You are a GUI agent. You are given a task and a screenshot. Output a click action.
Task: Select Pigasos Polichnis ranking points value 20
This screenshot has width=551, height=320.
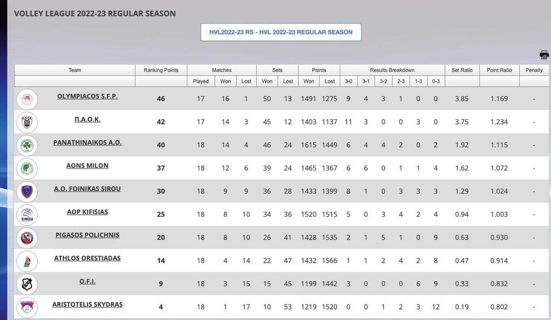coord(161,238)
